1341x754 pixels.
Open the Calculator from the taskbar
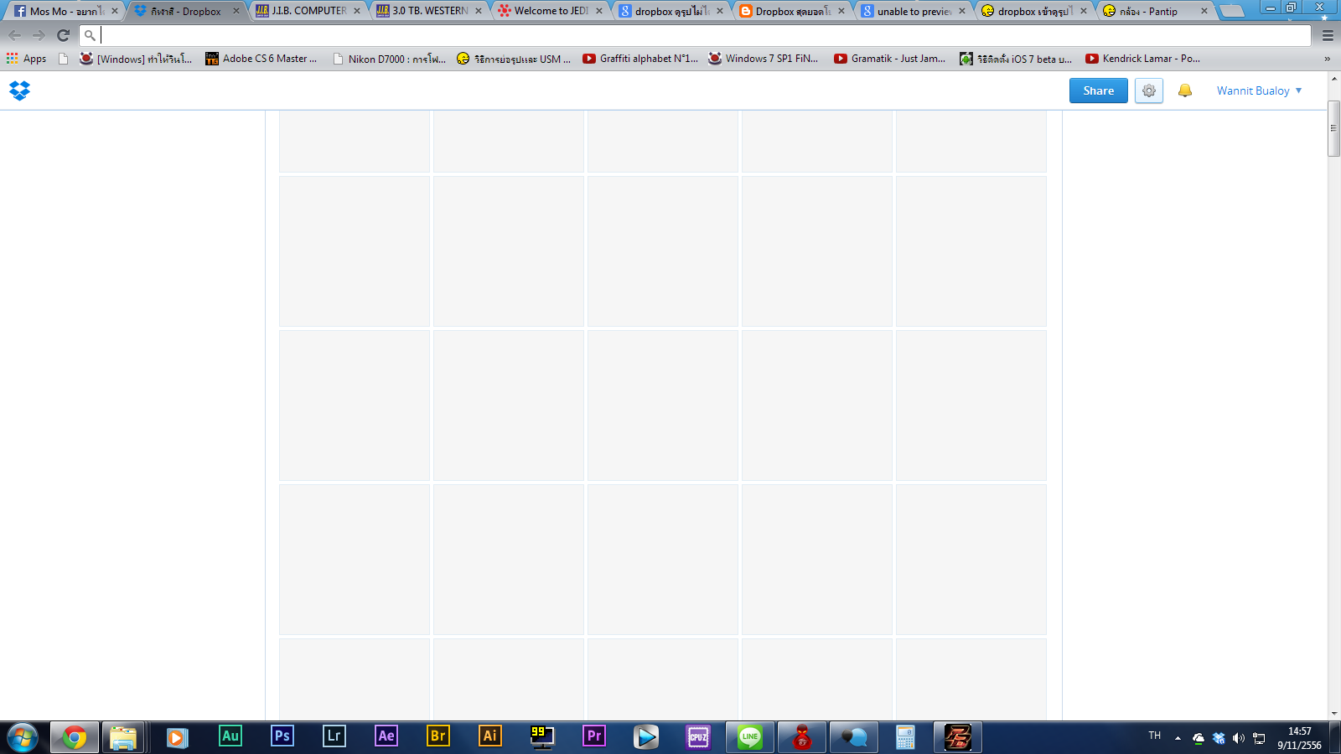(906, 737)
